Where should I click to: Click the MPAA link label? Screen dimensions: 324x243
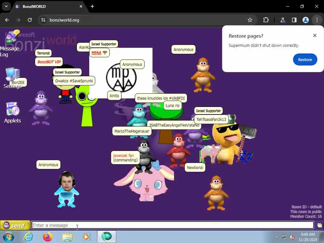tap(96, 53)
